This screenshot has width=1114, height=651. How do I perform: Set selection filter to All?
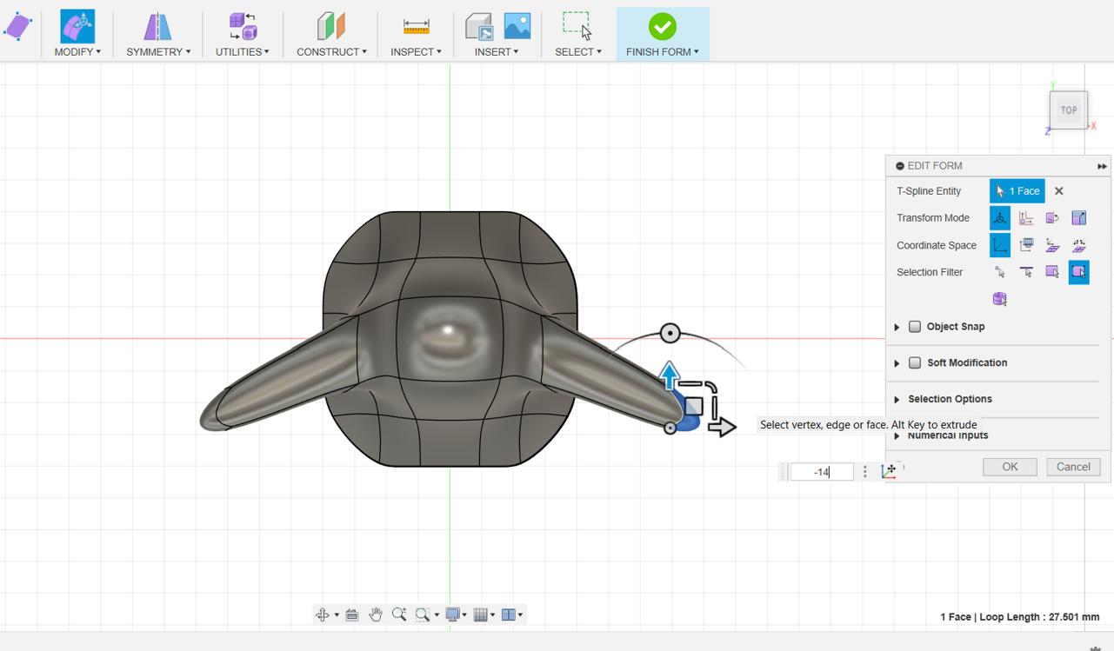click(1079, 272)
